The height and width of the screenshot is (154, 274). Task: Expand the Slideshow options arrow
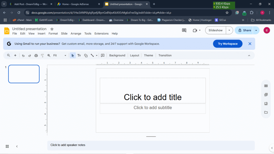click(229, 30)
